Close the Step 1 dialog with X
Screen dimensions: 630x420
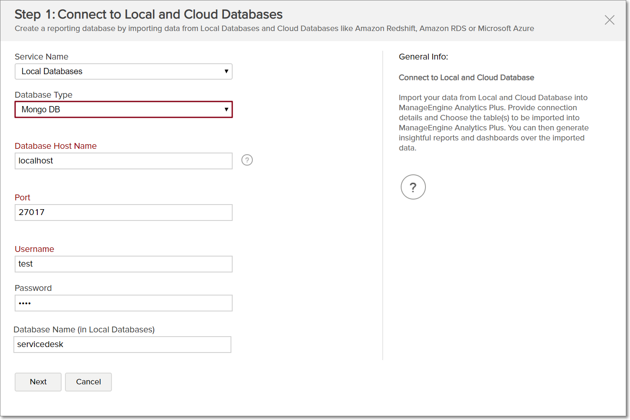coord(609,20)
